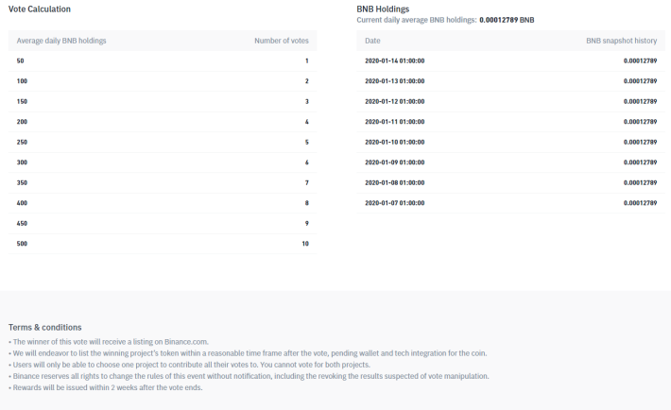Select the 500 BNB holdings row
The width and height of the screenshot is (671, 410).
coord(163,244)
